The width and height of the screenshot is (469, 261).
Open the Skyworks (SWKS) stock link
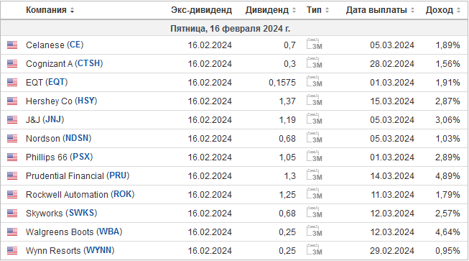point(62,213)
